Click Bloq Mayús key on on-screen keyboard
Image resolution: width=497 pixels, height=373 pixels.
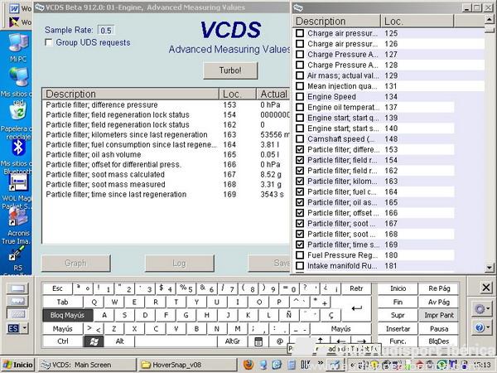point(68,315)
